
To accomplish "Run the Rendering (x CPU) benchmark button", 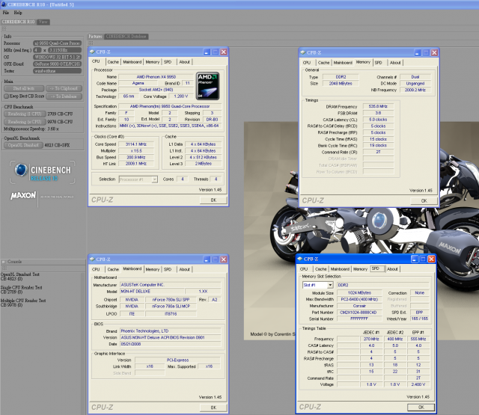I will pyautogui.click(x=25, y=122).
